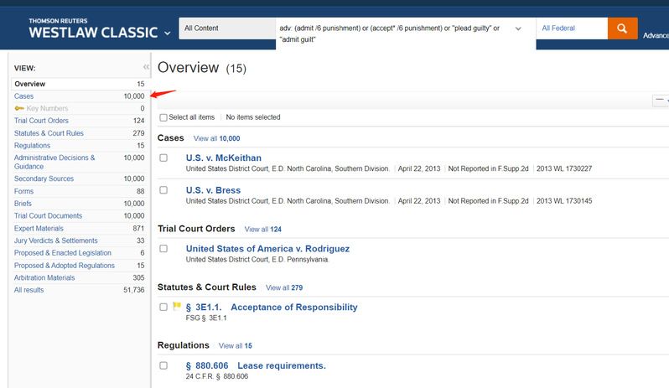
Task: Switch to Trial Court Orders view
Action: (x=41, y=121)
